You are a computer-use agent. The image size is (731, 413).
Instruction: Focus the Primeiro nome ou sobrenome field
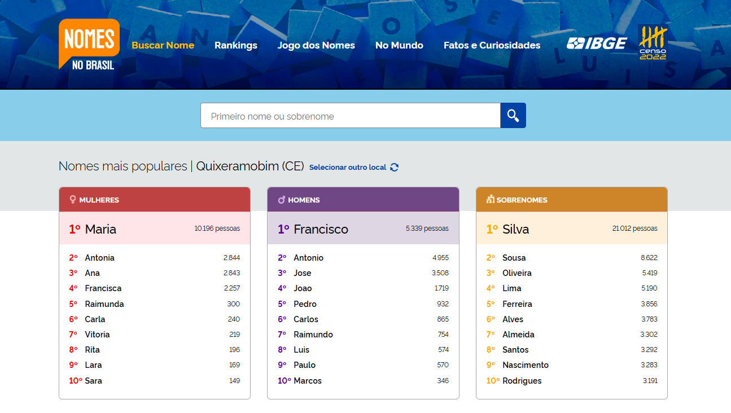[350, 116]
